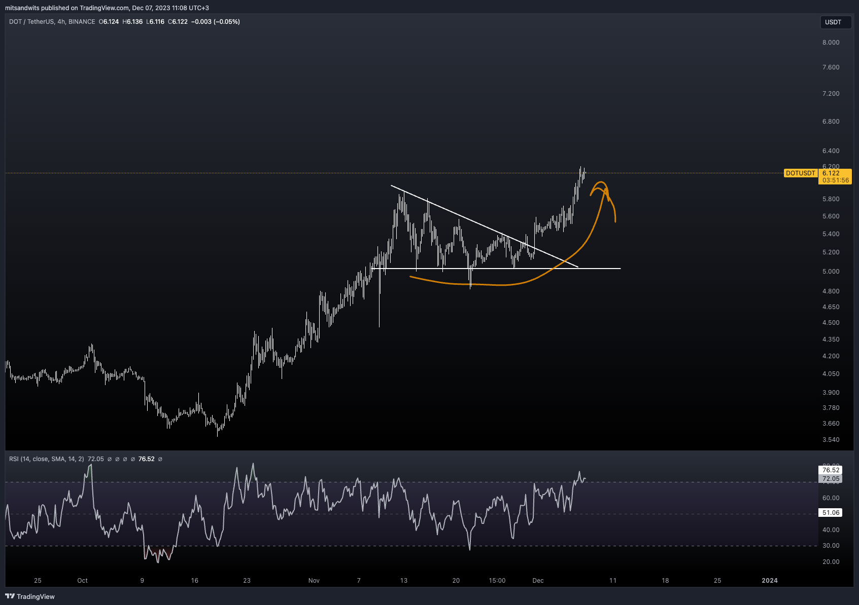Click the RSI indicator legend title
The width and height of the screenshot is (859, 605).
click(47, 459)
